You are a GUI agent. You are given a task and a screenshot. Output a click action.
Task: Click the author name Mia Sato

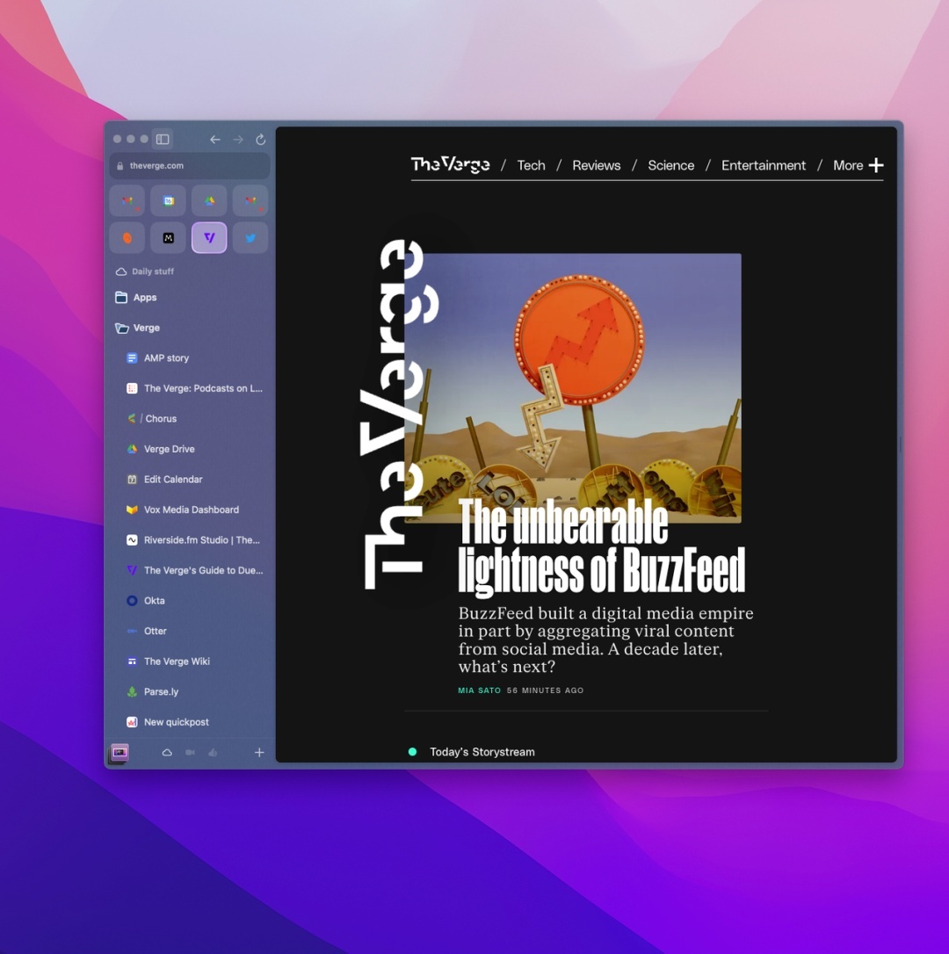(x=479, y=690)
